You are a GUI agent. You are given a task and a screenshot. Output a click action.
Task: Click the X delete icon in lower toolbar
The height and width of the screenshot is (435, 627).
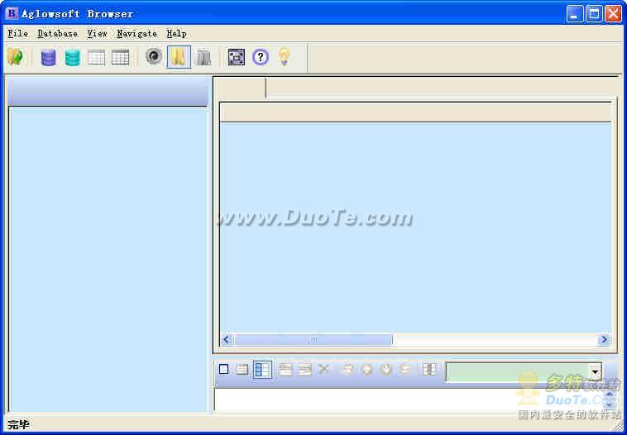tap(323, 369)
